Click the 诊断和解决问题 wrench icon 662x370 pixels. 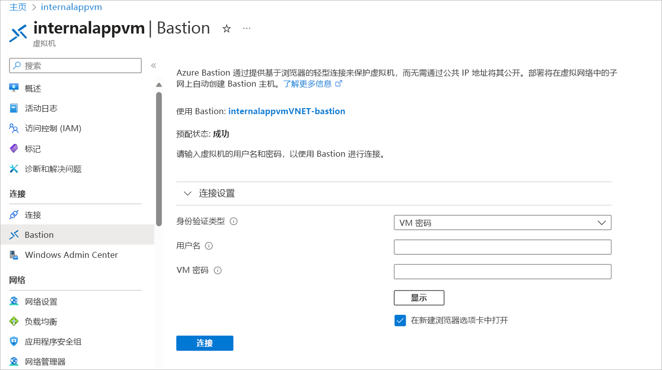(14, 169)
